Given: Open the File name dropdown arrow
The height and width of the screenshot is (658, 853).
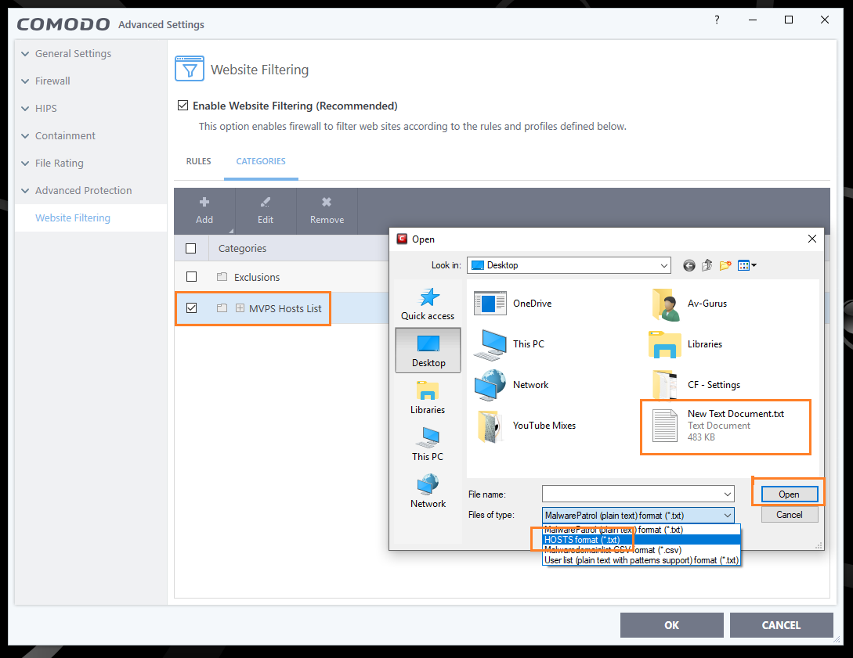Looking at the screenshot, I should point(728,494).
